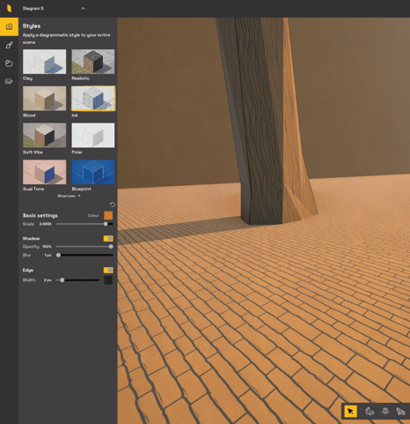Click the yellow app logo icon
The image size is (410, 424).
tap(9, 8)
